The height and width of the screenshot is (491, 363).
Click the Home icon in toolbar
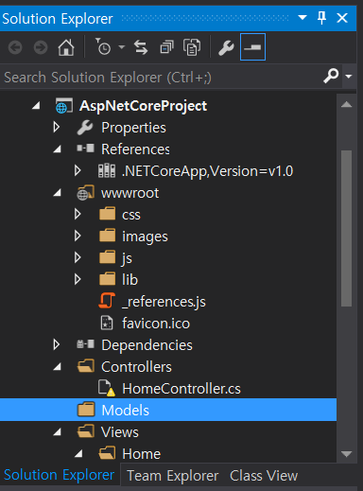[x=66, y=47]
